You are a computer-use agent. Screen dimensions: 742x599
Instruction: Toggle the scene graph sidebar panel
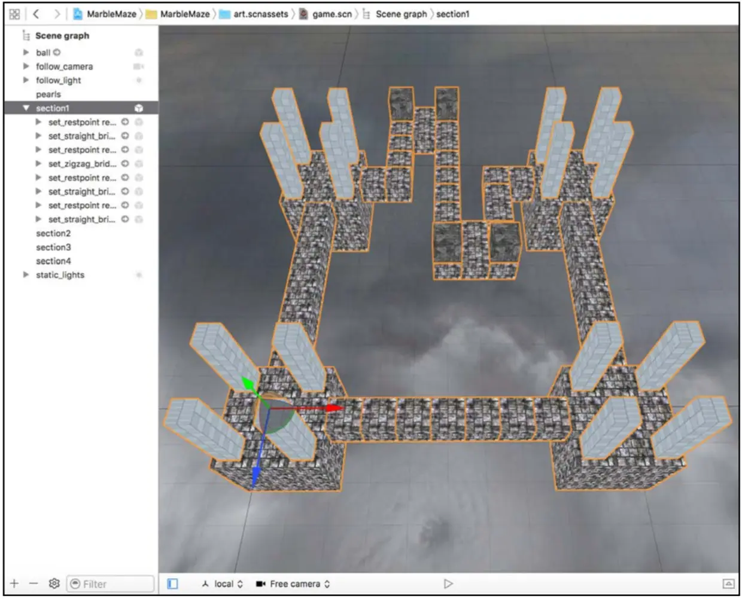pyautogui.click(x=172, y=583)
